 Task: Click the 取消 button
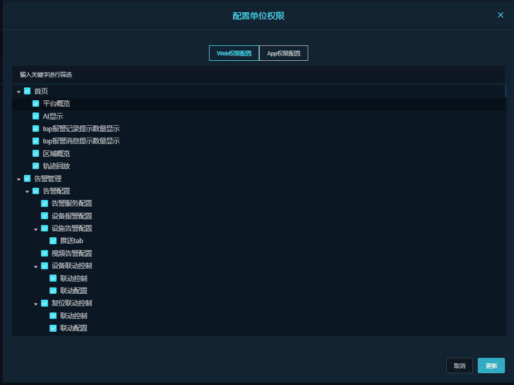click(459, 366)
